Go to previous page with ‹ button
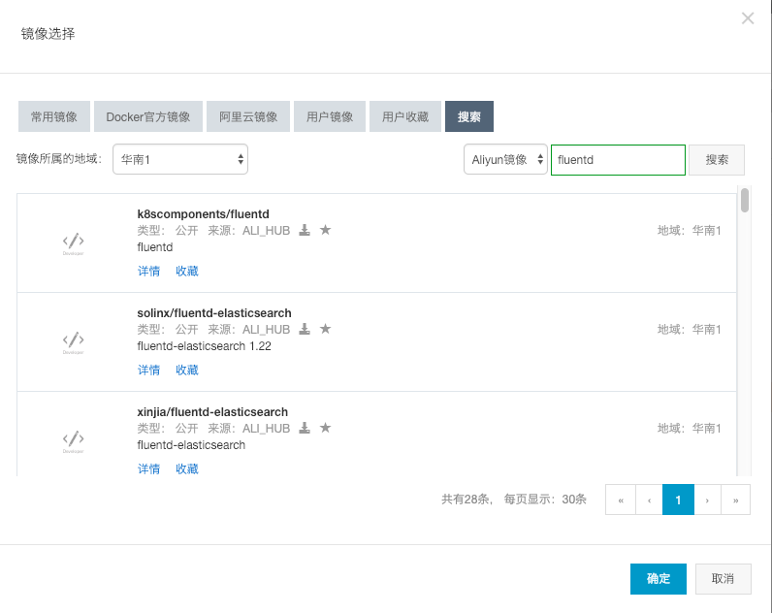 [649, 500]
